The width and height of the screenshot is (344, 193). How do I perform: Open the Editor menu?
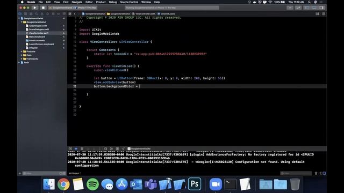coord(89,2)
